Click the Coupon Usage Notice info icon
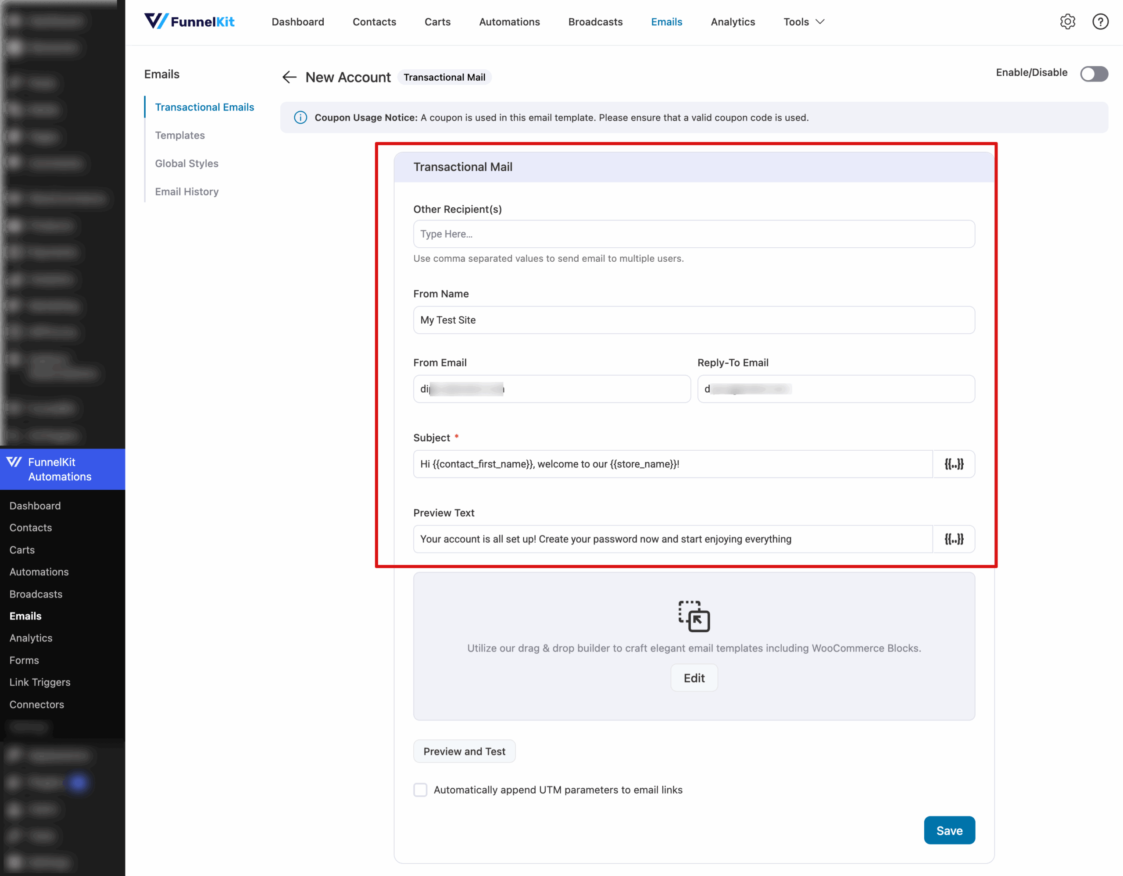Image resolution: width=1123 pixels, height=876 pixels. coord(300,117)
